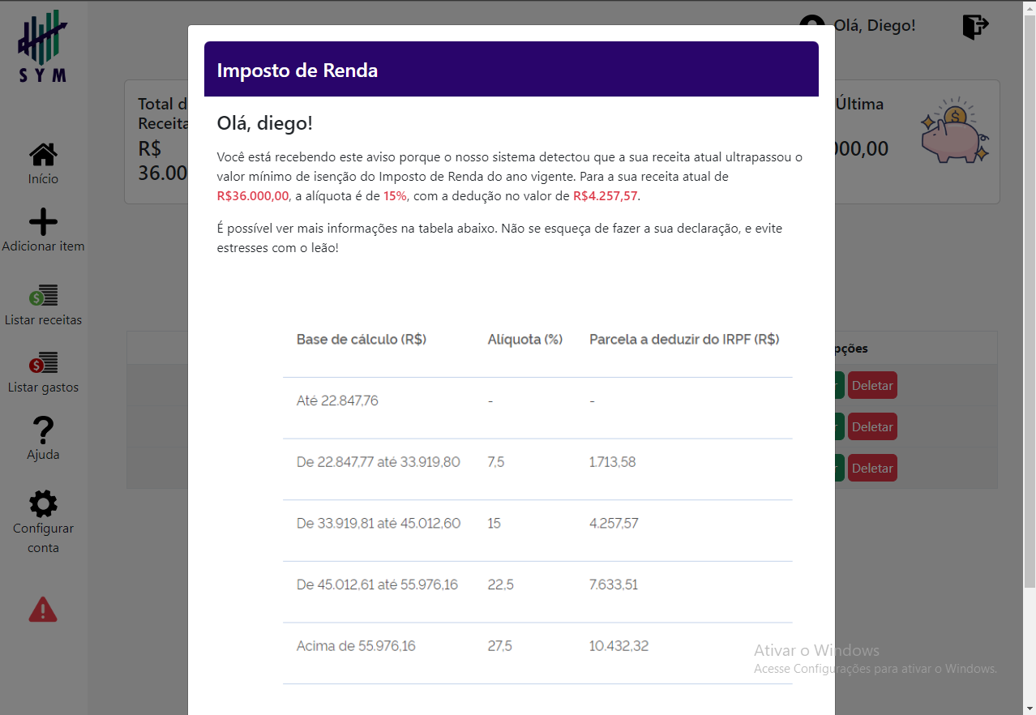1036x715 pixels.
Task: Open the Listar receitas icon
Action: pyautogui.click(x=43, y=295)
